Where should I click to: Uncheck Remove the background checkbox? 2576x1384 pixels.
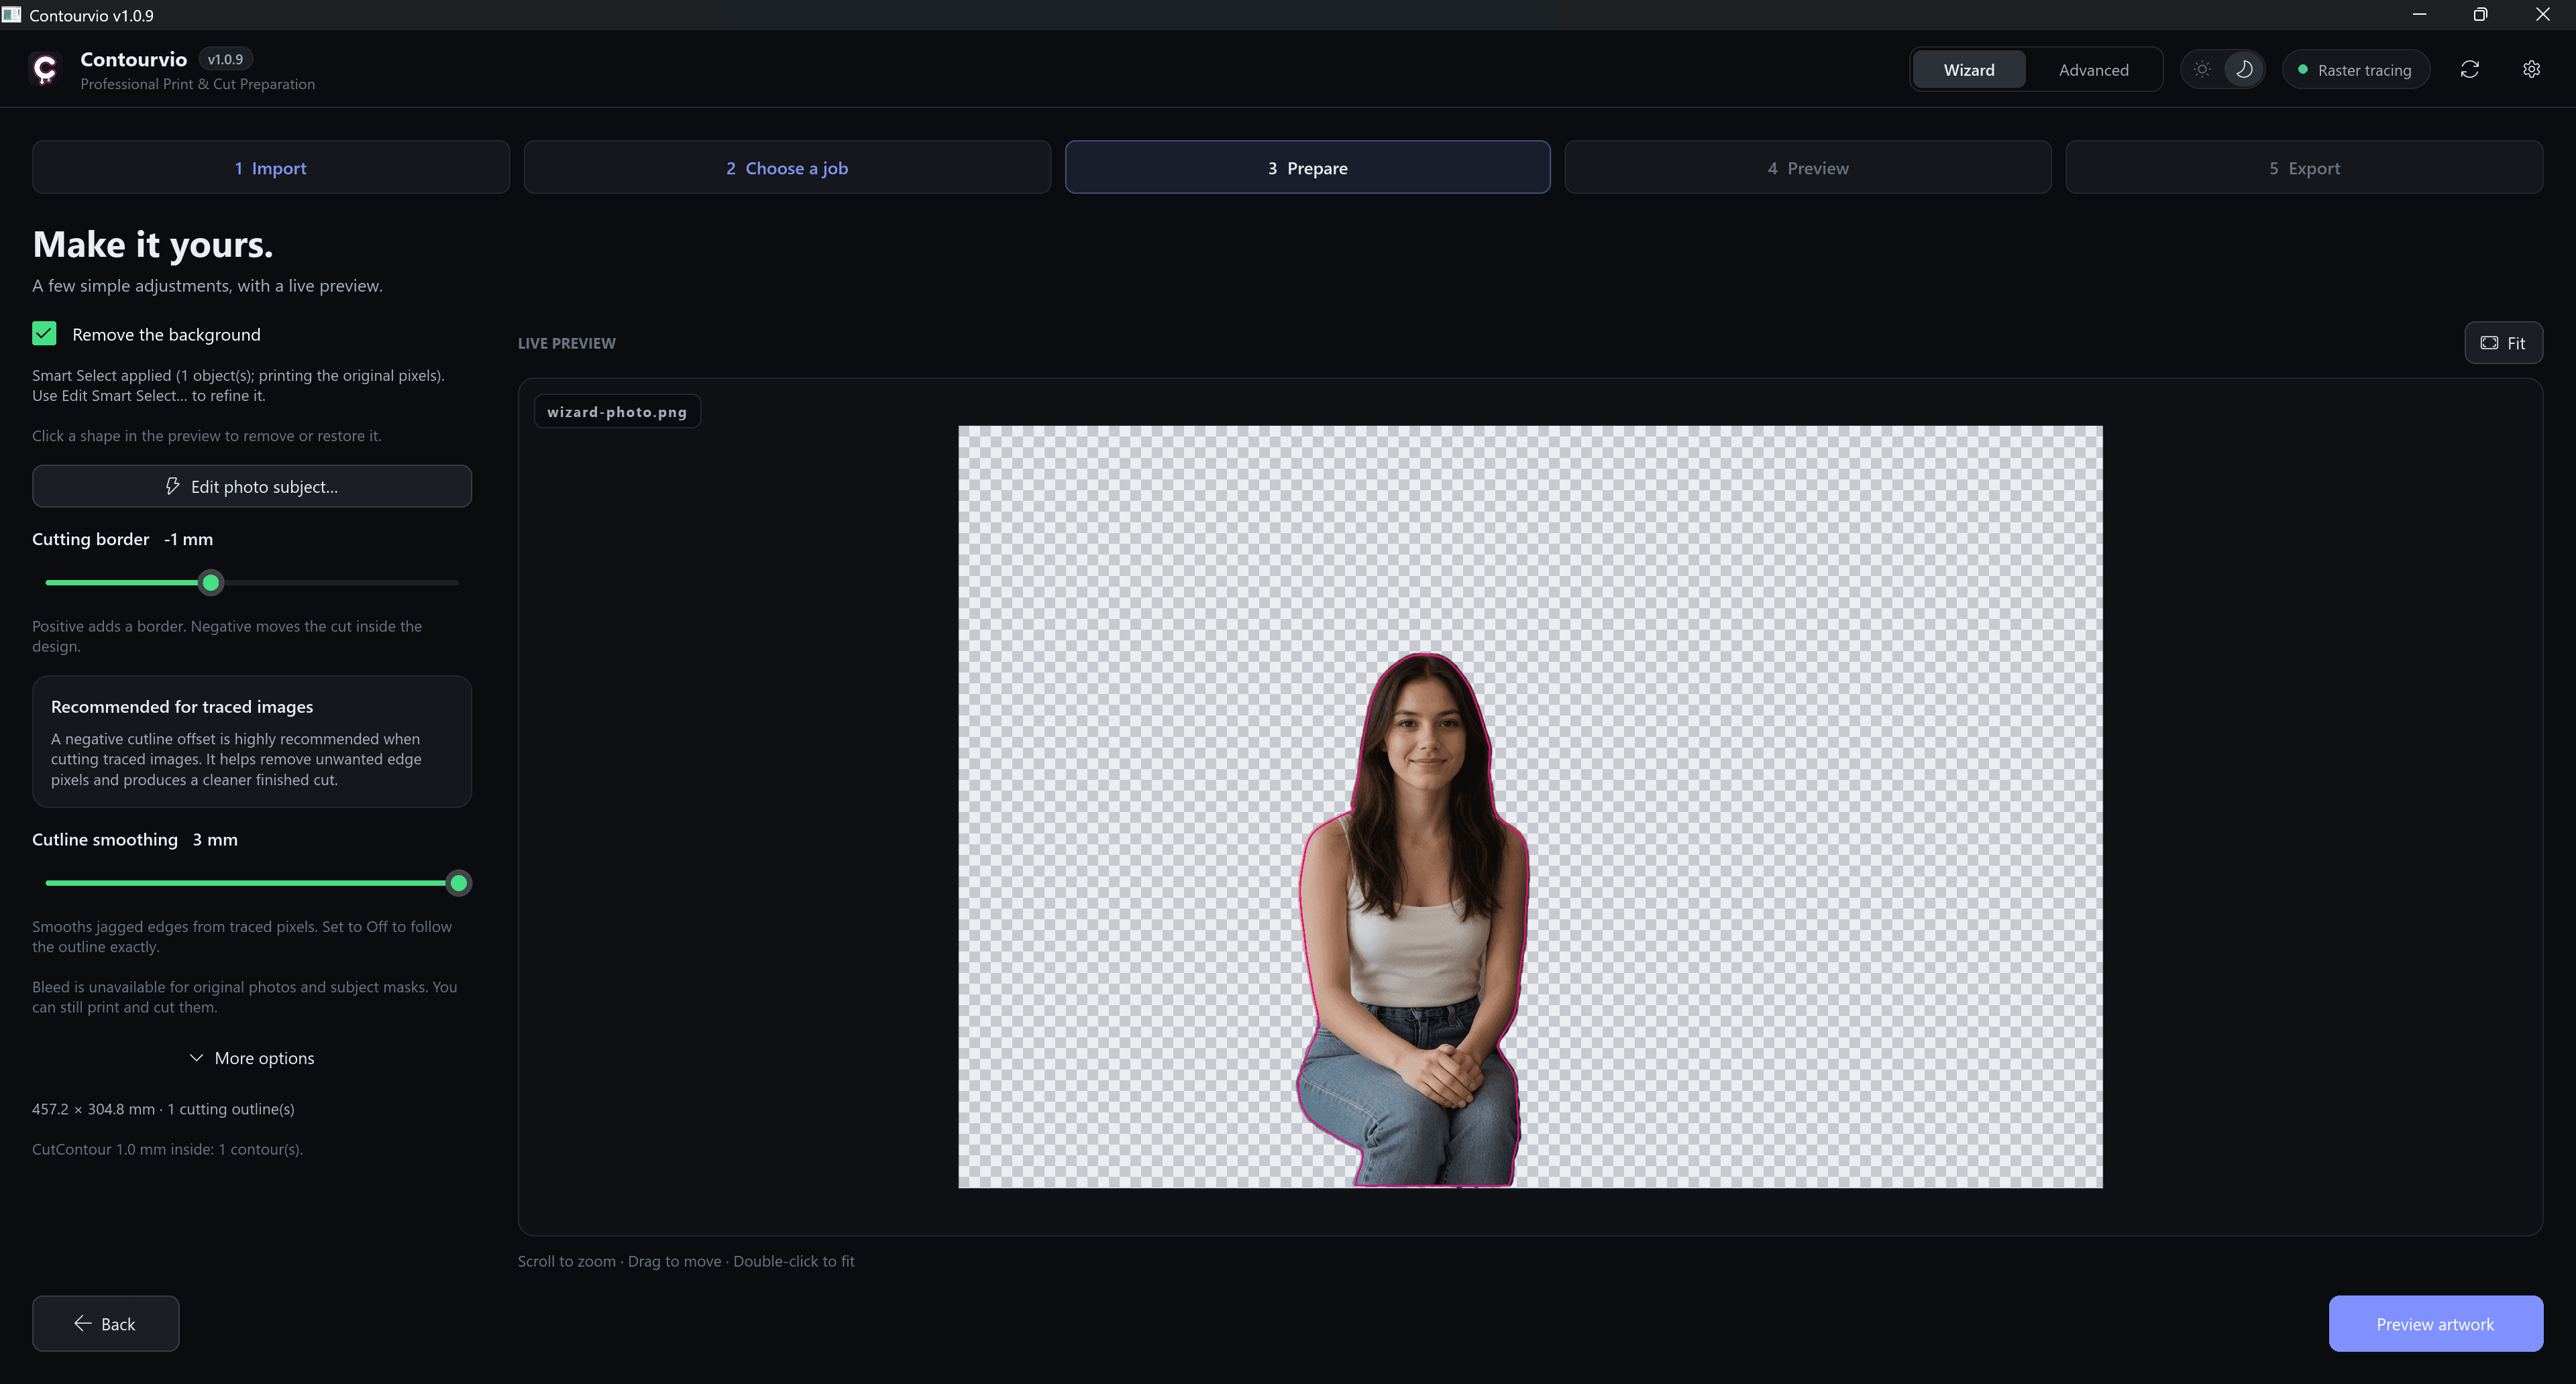44,334
